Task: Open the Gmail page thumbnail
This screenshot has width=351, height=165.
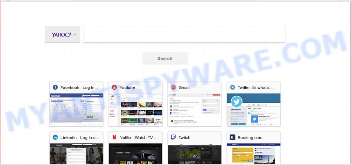Action: point(195,110)
